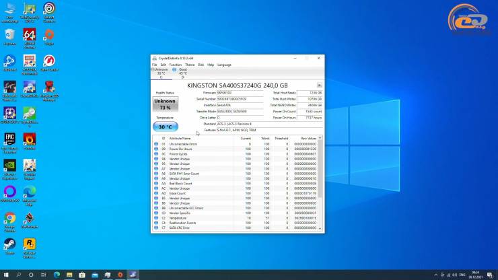
Task: Open the Theme menu
Action: pos(190,65)
